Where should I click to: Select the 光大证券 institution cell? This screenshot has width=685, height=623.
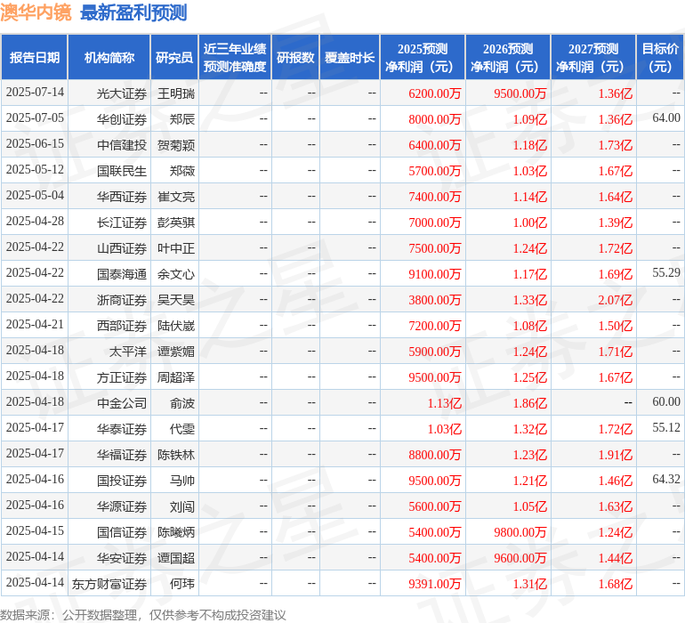tap(122, 93)
